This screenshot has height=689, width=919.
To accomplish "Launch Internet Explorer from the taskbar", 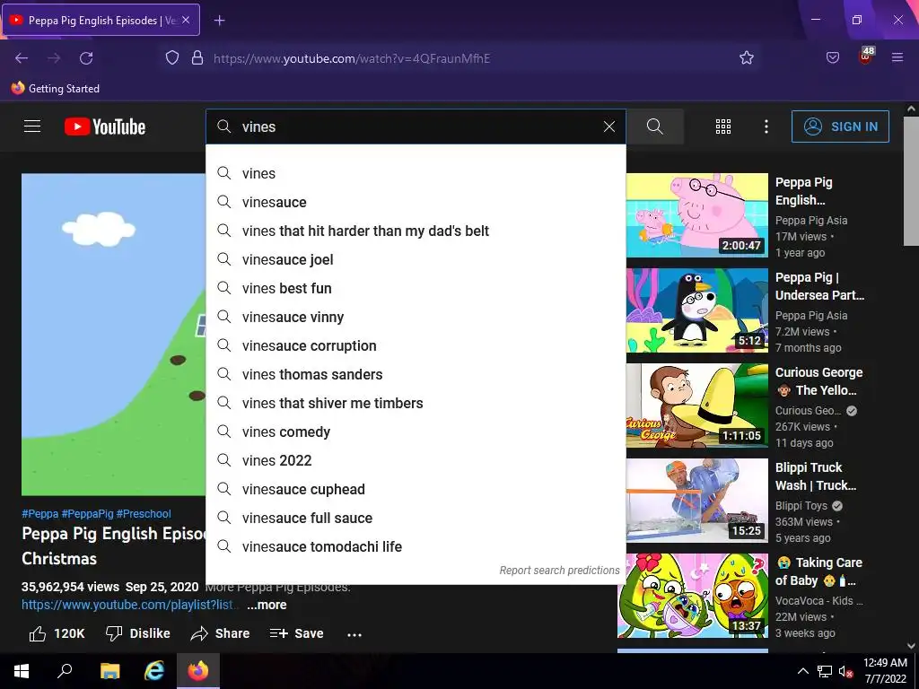I will (x=154, y=671).
